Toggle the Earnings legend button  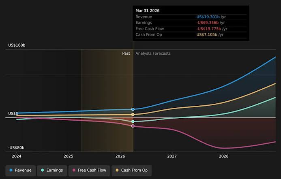tap(52, 170)
